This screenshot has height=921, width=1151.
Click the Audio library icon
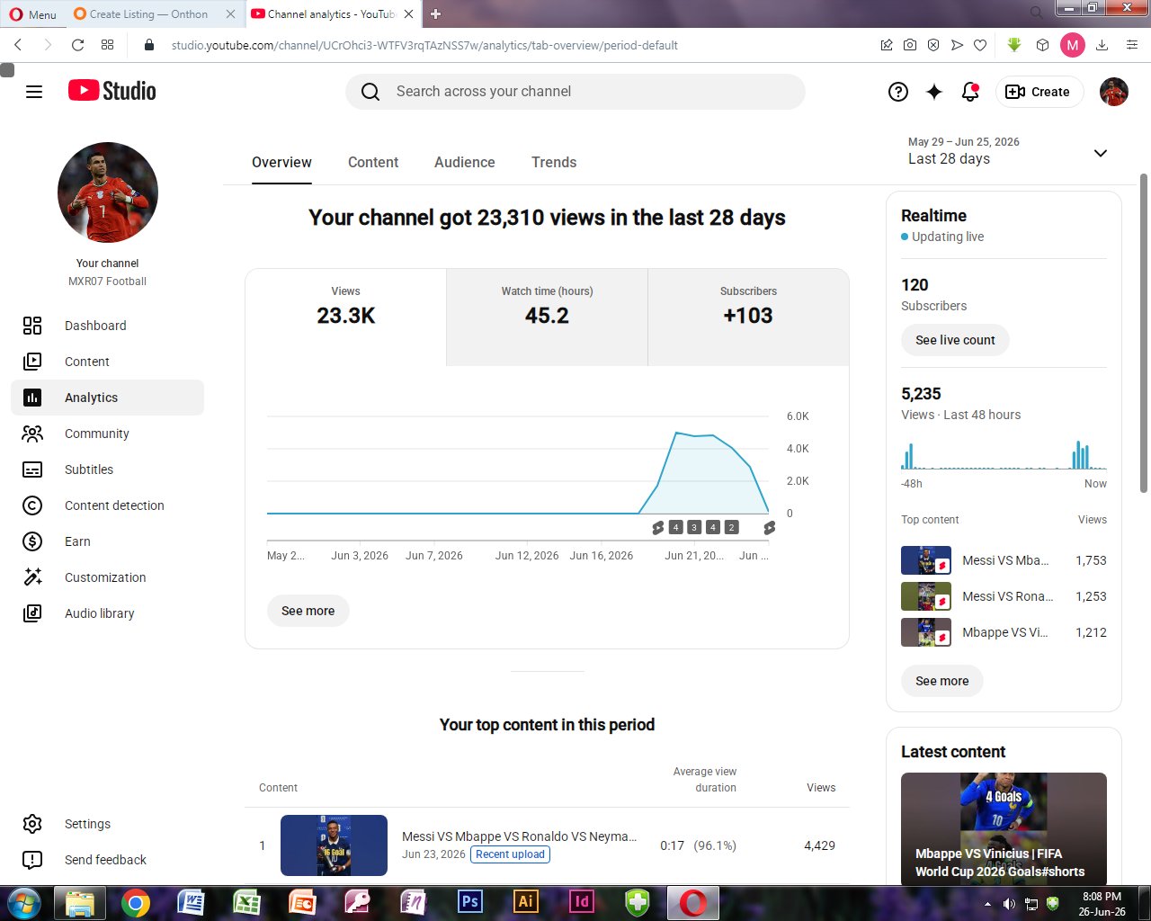[32, 613]
